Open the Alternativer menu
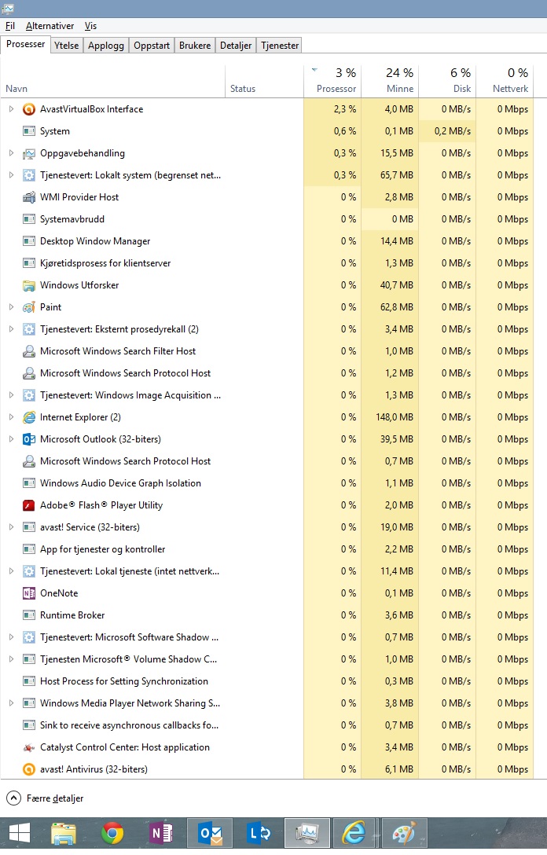Image resolution: width=547 pixels, height=855 pixels. click(x=50, y=26)
